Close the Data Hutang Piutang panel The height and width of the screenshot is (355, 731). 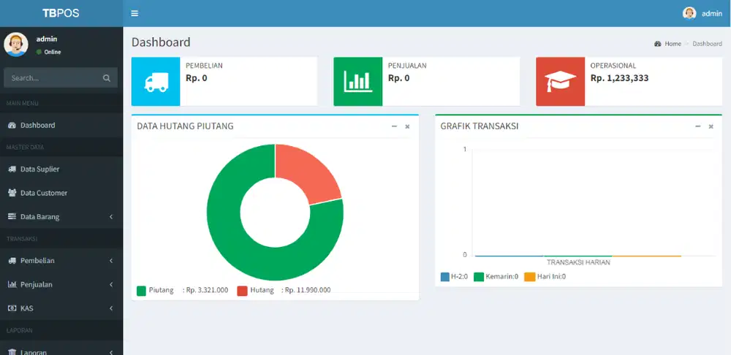[x=407, y=126]
